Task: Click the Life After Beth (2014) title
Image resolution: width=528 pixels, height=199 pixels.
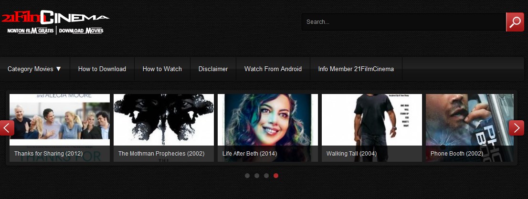Action: pos(250,154)
